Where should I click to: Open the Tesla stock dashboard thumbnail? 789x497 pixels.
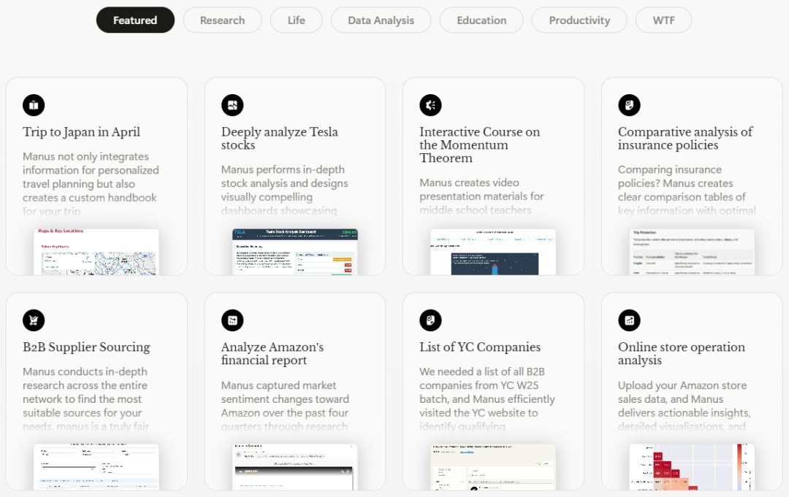pyautogui.click(x=294, y=252)
